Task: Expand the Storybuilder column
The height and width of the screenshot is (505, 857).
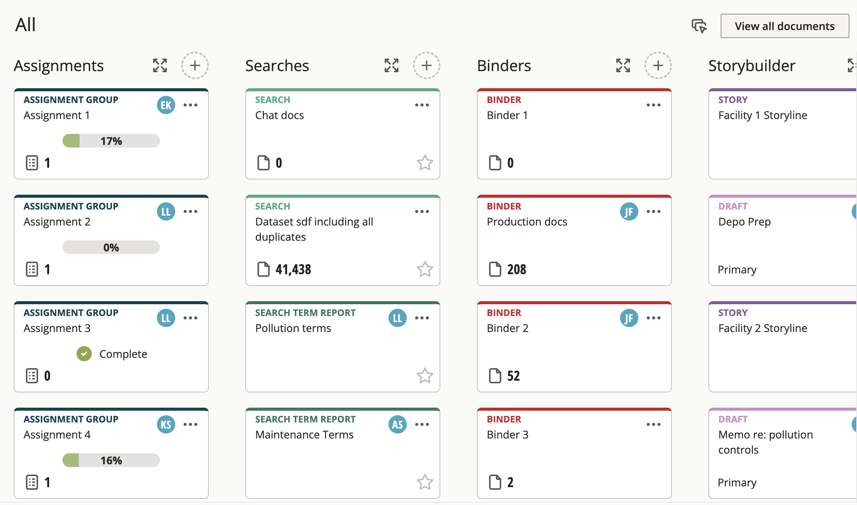Action: coord(852,65)
